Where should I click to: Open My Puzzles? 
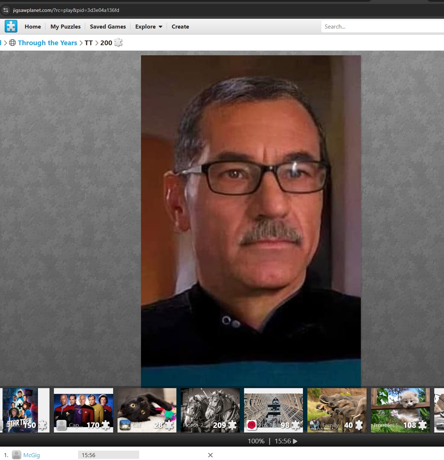pyautogui.click(x=65, y=26)
